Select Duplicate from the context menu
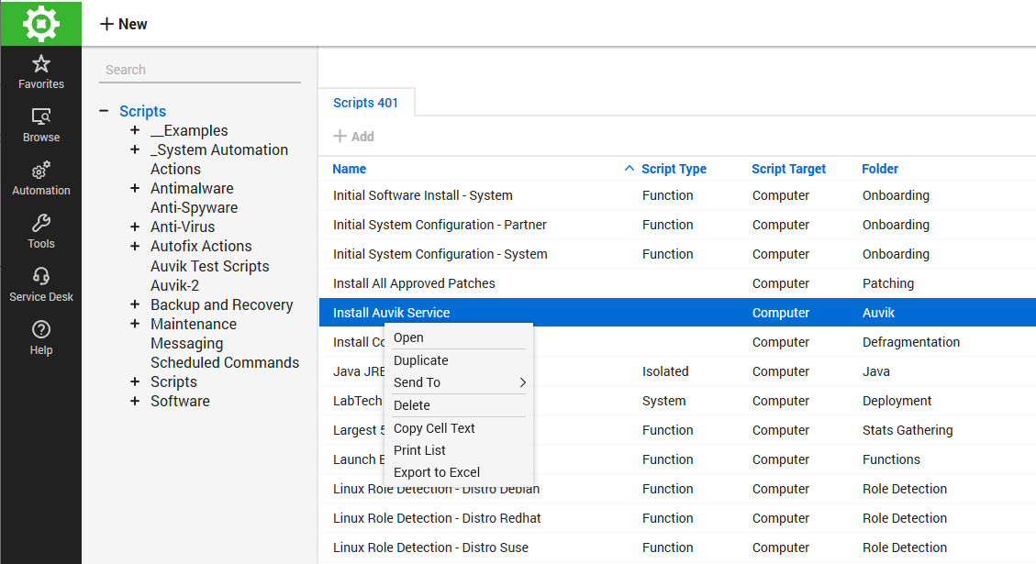The width and height of the screenshot is (1036, 564). 421,360
